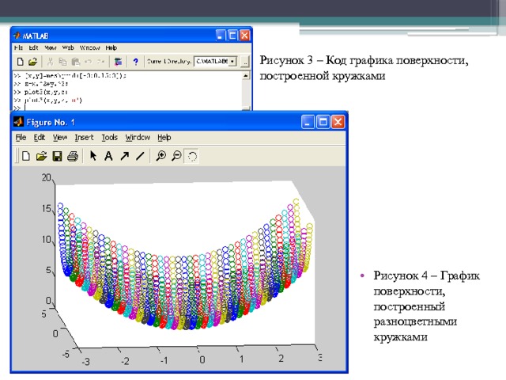Viewport: 506px width, 380px height.
Task: Minimize the Figure No. 1 window
Action: (308, 122)
